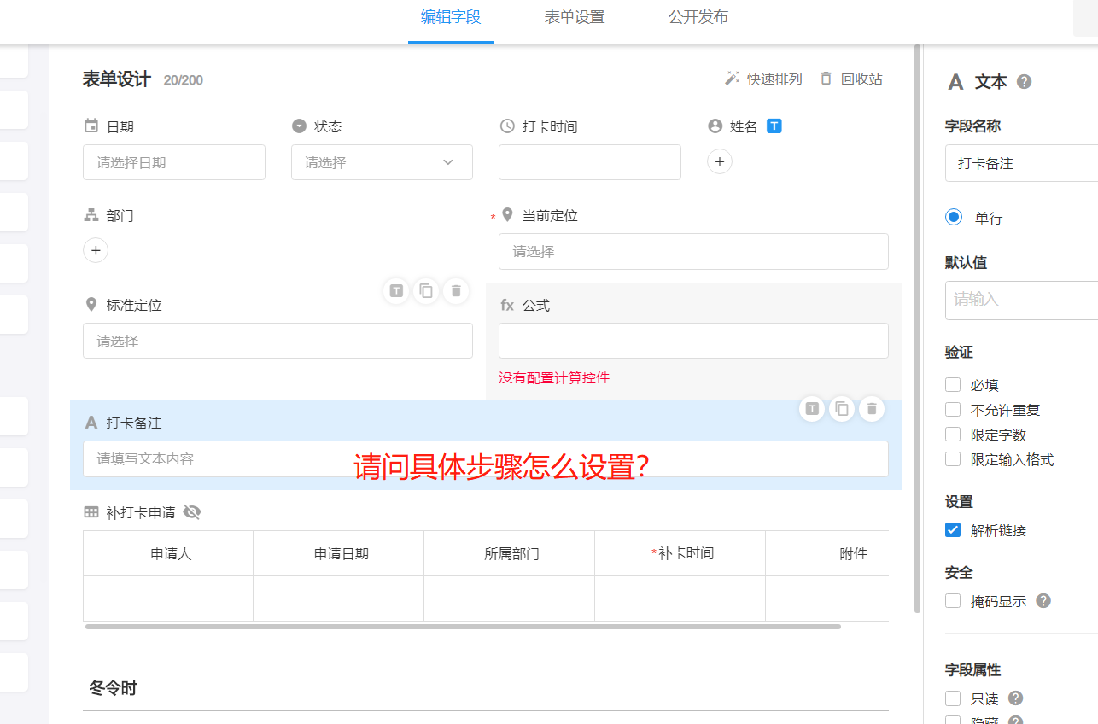This screenshot has height=724, width=1098.
Task: Toggle hidden eye icon beside 补打卡申请
Action: [192, 512]
